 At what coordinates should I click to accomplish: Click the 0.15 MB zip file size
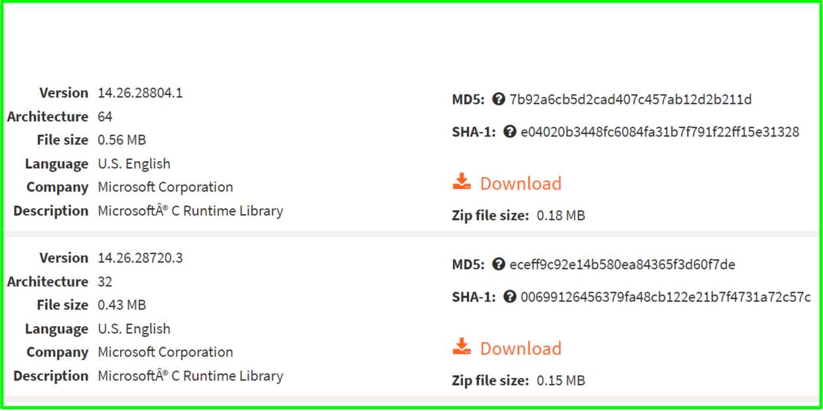[561, 381]
